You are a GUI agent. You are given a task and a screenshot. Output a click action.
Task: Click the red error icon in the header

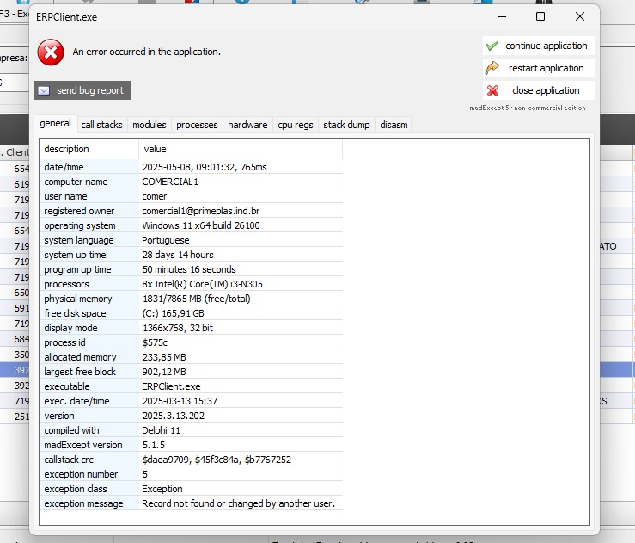click(51, 52)
